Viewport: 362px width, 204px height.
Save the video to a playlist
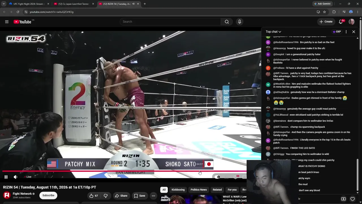[x=139, y=196]
